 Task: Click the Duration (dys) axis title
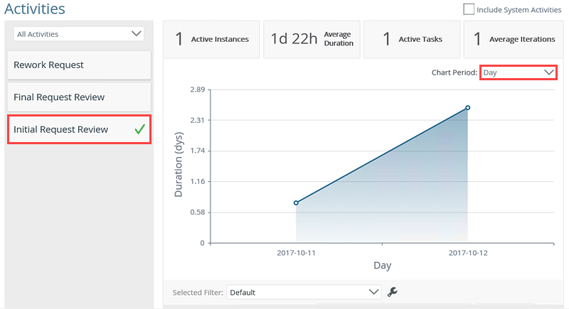179,166
